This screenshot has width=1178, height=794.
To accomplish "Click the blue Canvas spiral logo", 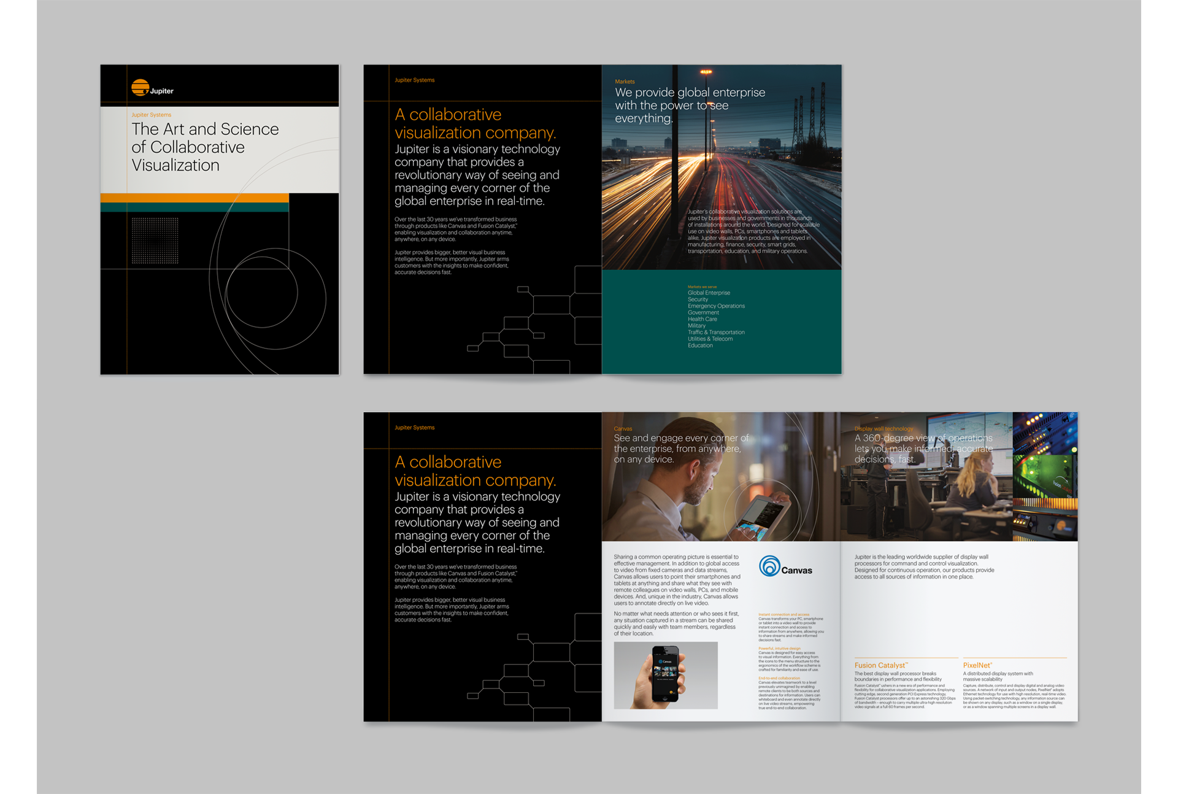I will [769, 566].
